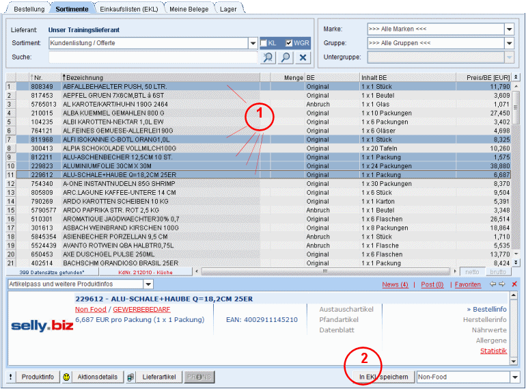Click the exclamation icon beside Produktinfo
The height and width of the screenshot is (389, 526).
[x=10, y=377]
